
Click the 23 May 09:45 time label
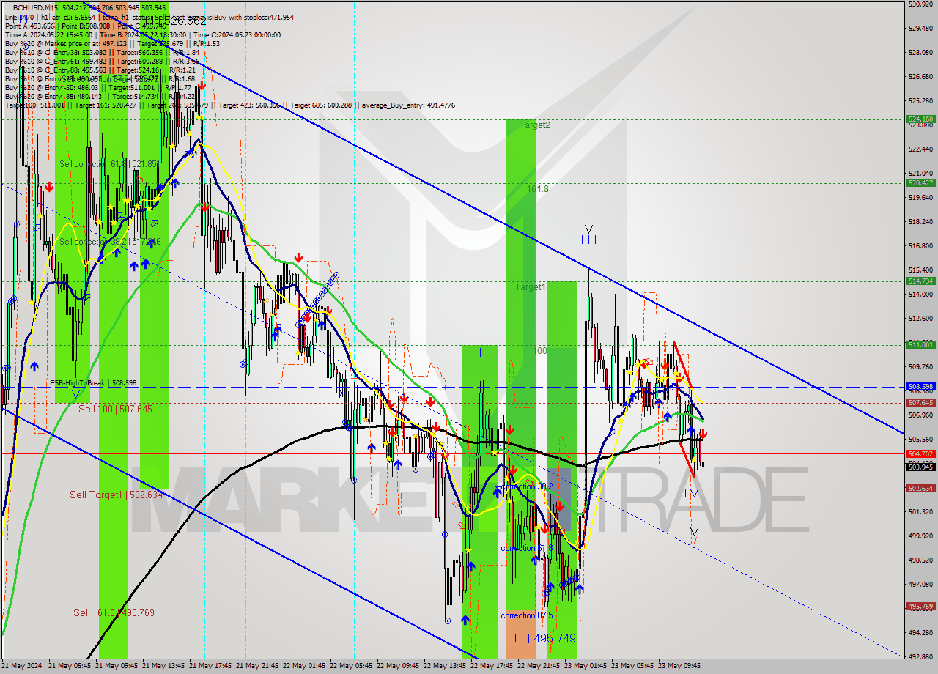click(x=679, y=666)
